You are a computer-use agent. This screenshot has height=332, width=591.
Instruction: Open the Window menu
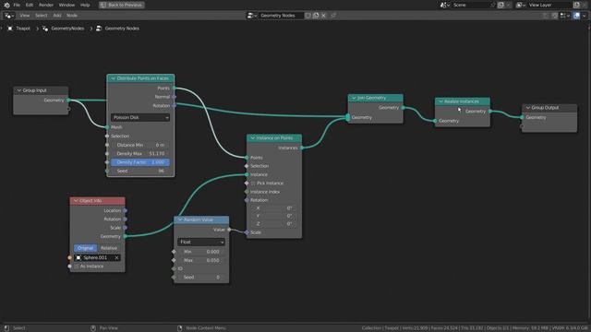(66, 5)
